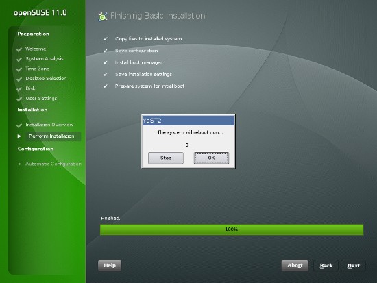
Task: Select the Automatic Configuration step
Action: pyautogui.click(x=53, y=164)
